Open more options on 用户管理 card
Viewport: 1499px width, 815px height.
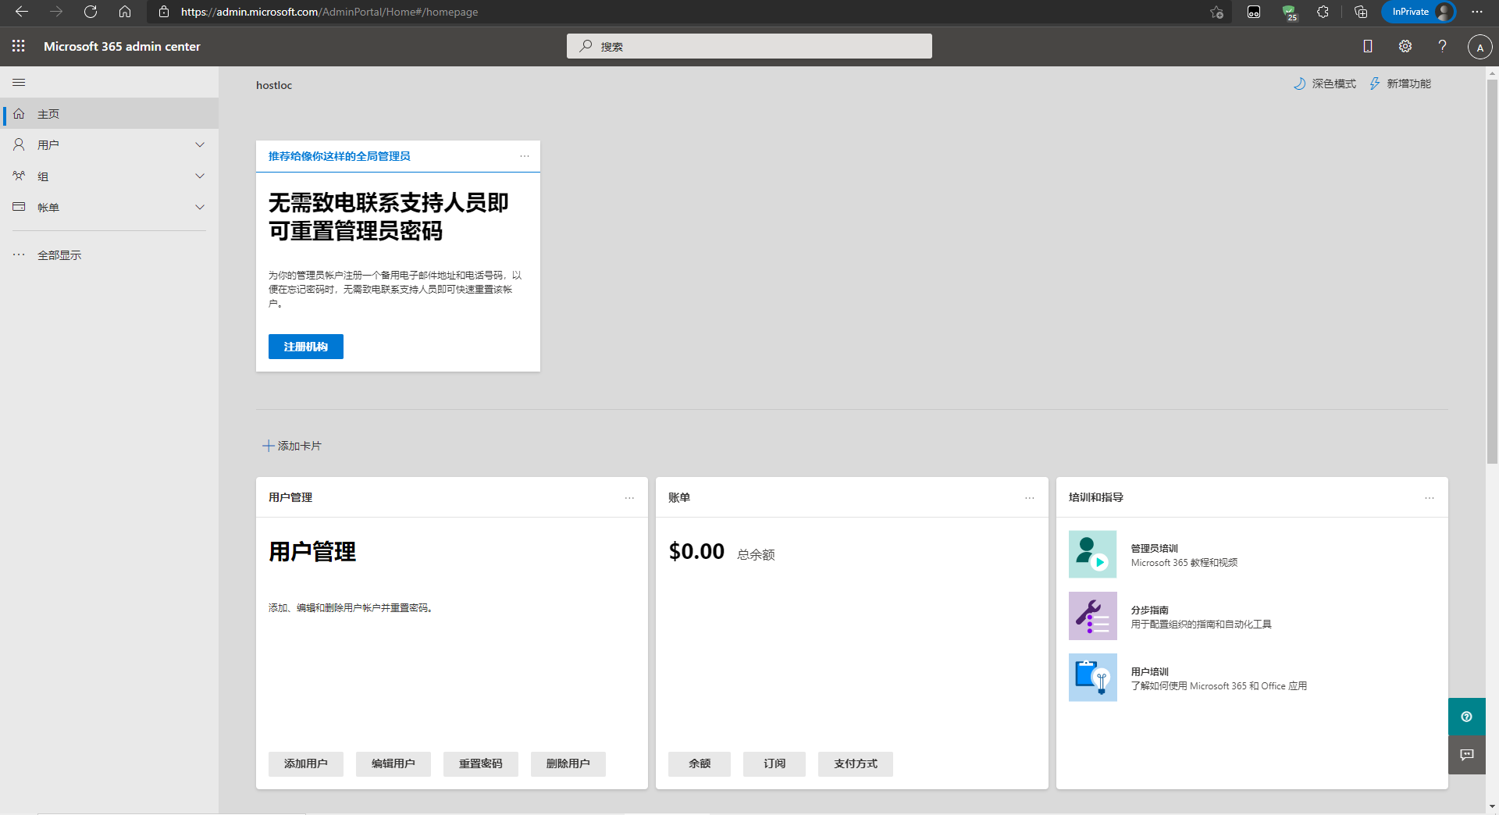(629, 498)
